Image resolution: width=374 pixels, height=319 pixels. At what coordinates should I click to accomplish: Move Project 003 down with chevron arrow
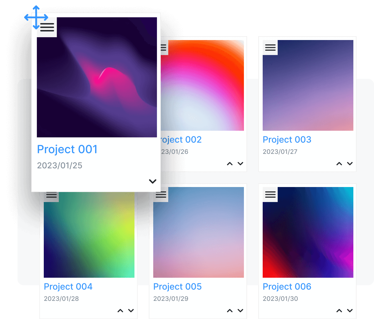click(x=350, y=164)
